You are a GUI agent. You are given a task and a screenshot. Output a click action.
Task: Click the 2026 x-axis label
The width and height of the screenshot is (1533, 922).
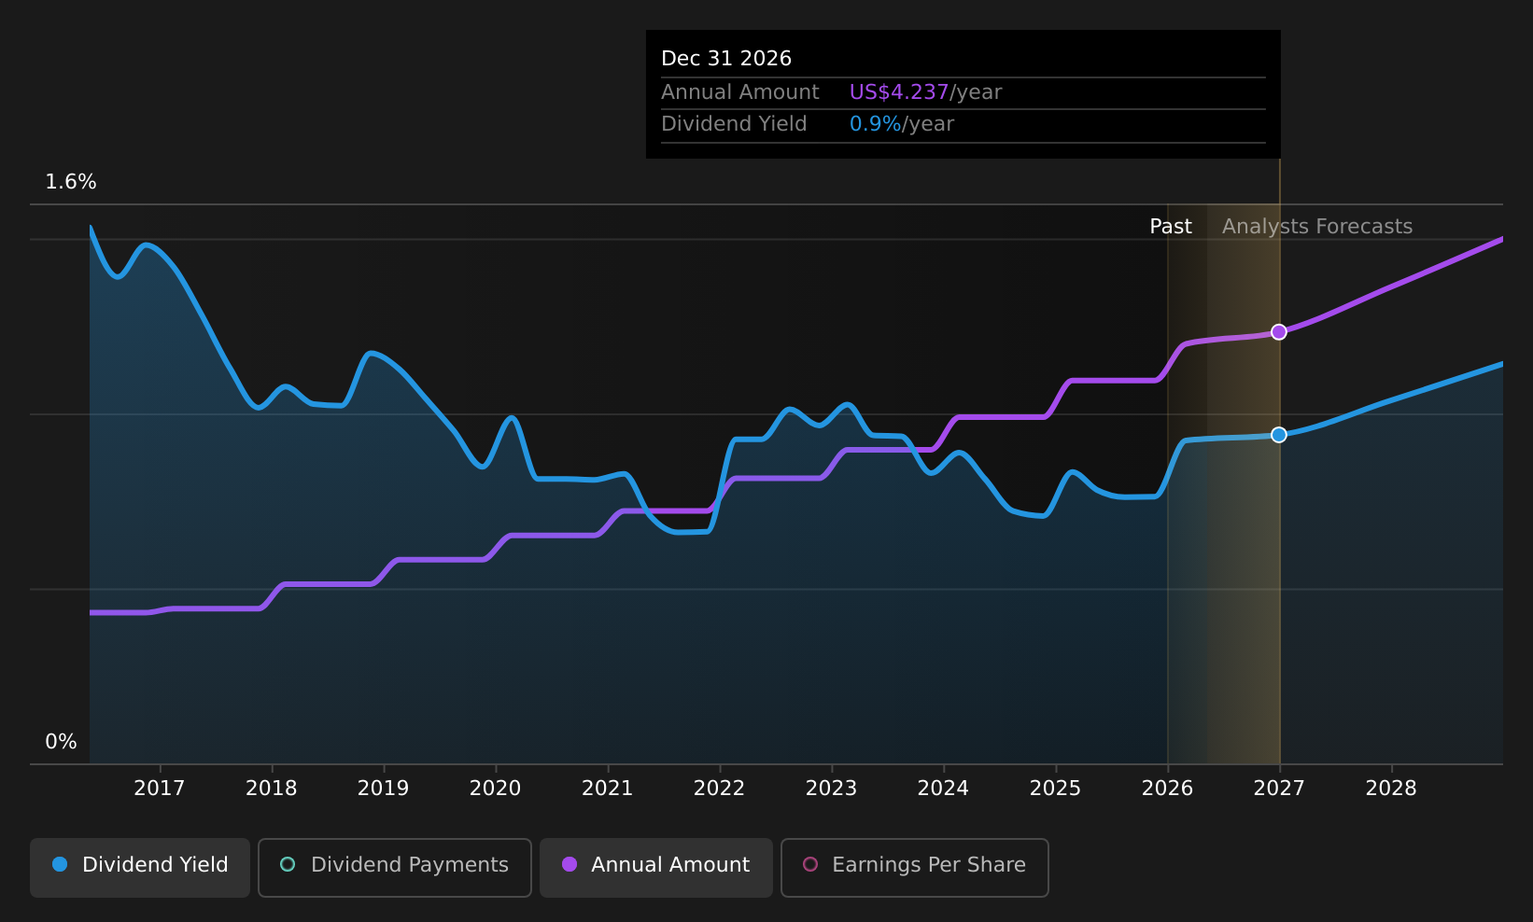[x=1168, y=789]
